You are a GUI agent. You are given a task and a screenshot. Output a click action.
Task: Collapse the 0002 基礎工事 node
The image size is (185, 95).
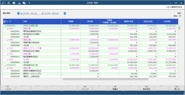pos(8,40)
